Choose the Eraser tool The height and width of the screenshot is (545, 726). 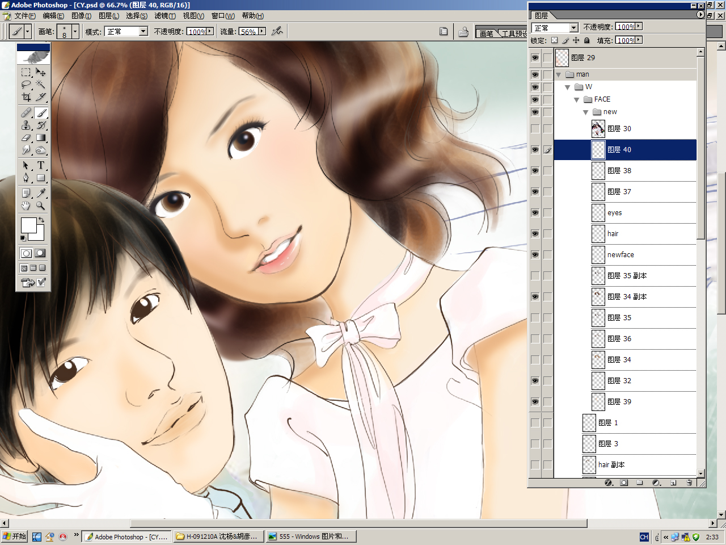pyautogui.click(x=26, y=137)
